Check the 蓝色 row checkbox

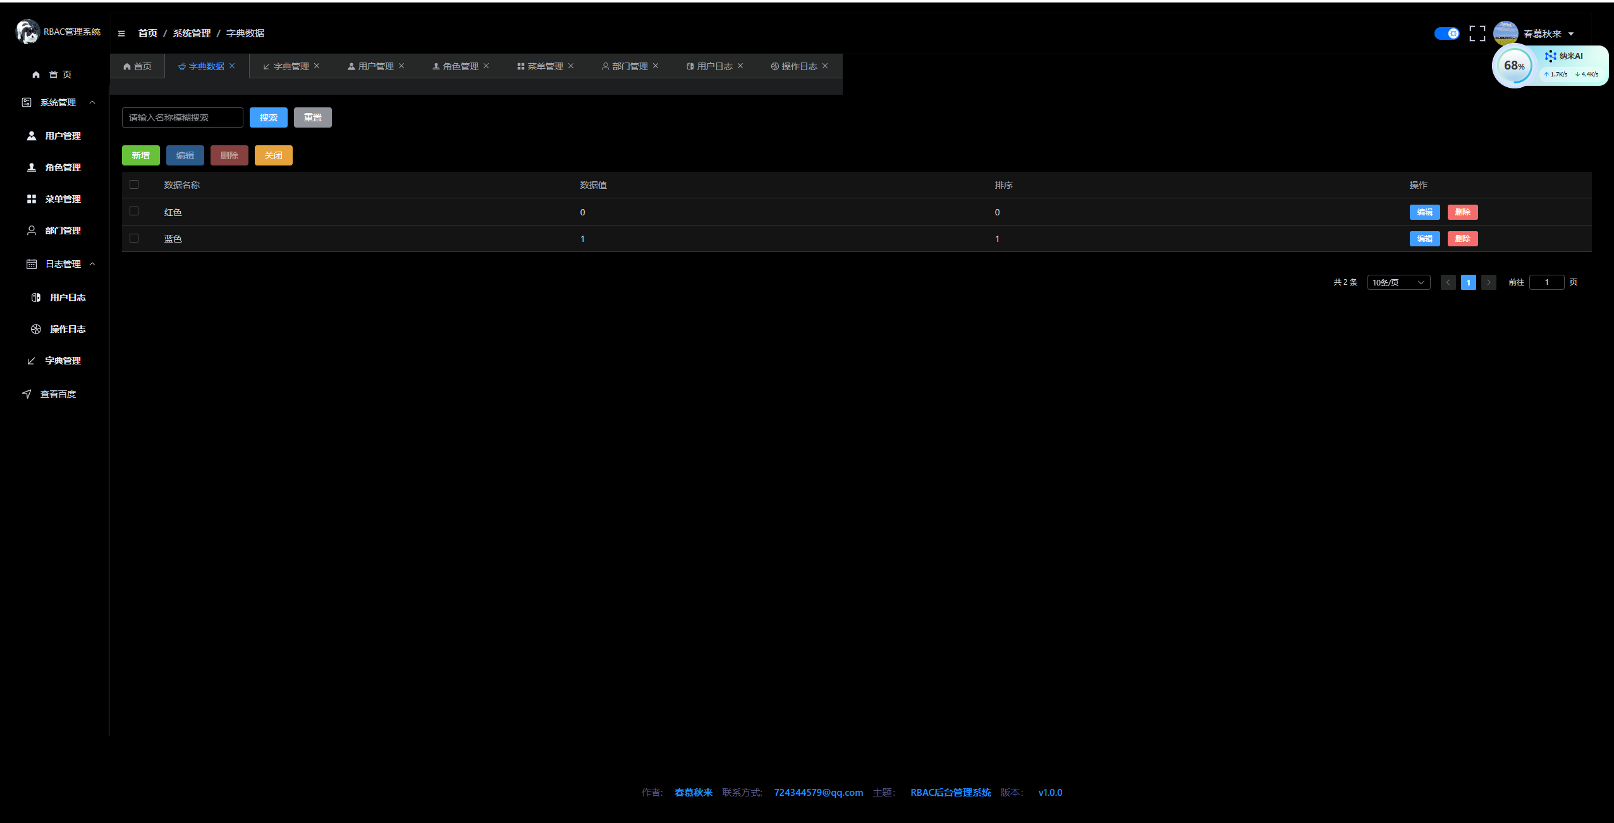tap(134, 238)
